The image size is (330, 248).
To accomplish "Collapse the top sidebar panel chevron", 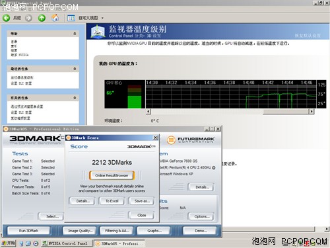I will [75, 34].
